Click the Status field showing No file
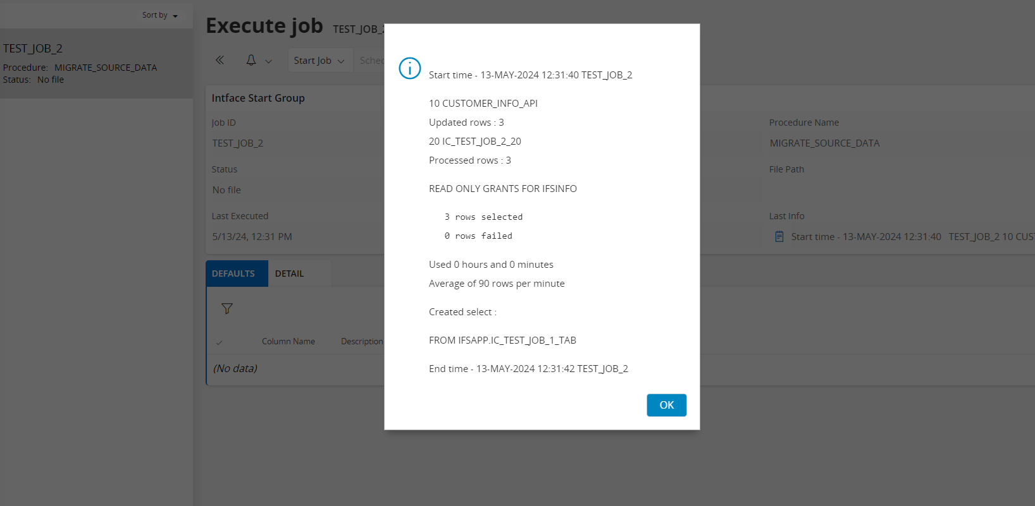 (x=227, y=190)
